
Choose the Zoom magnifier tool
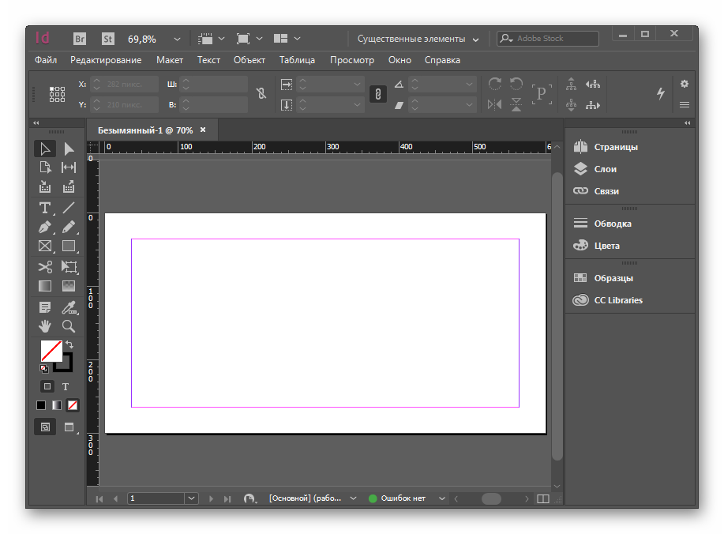69,326
